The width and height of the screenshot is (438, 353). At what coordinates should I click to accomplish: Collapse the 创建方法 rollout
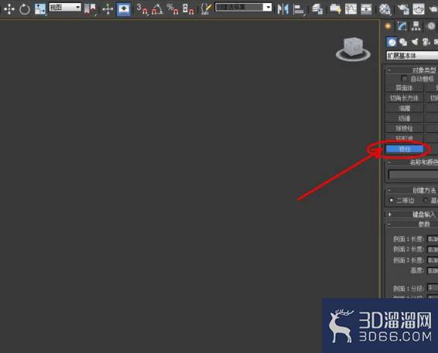pyautogui.click(x=411, y=190)
